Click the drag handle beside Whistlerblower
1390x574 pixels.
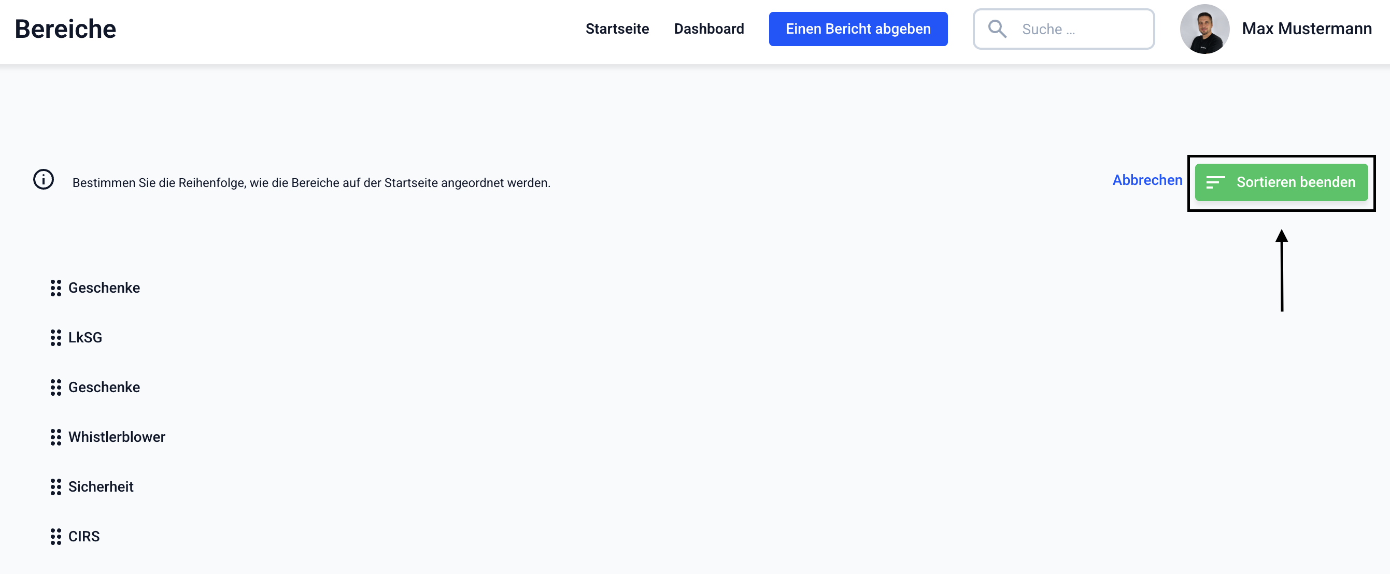pos(55,437)
